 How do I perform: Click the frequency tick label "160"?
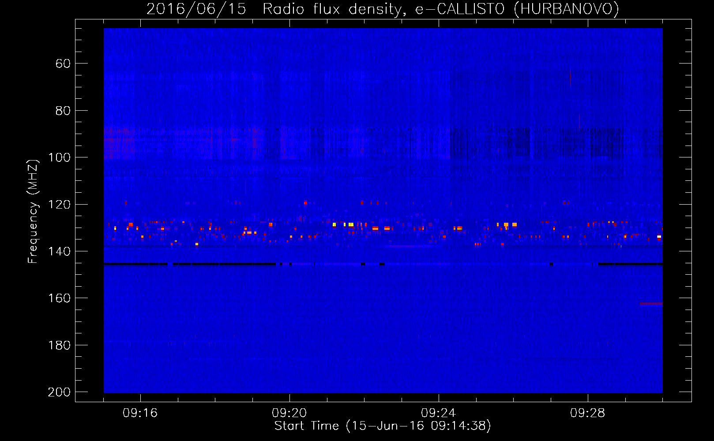[x=59, y=299]
